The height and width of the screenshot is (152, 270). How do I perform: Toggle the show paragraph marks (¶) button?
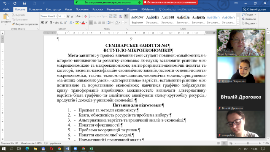click(x=126, y=16)
